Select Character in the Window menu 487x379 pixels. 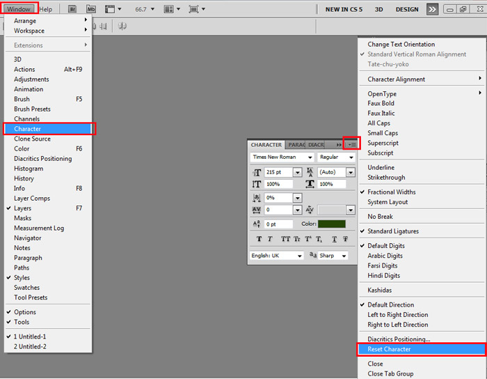[28, 129]
